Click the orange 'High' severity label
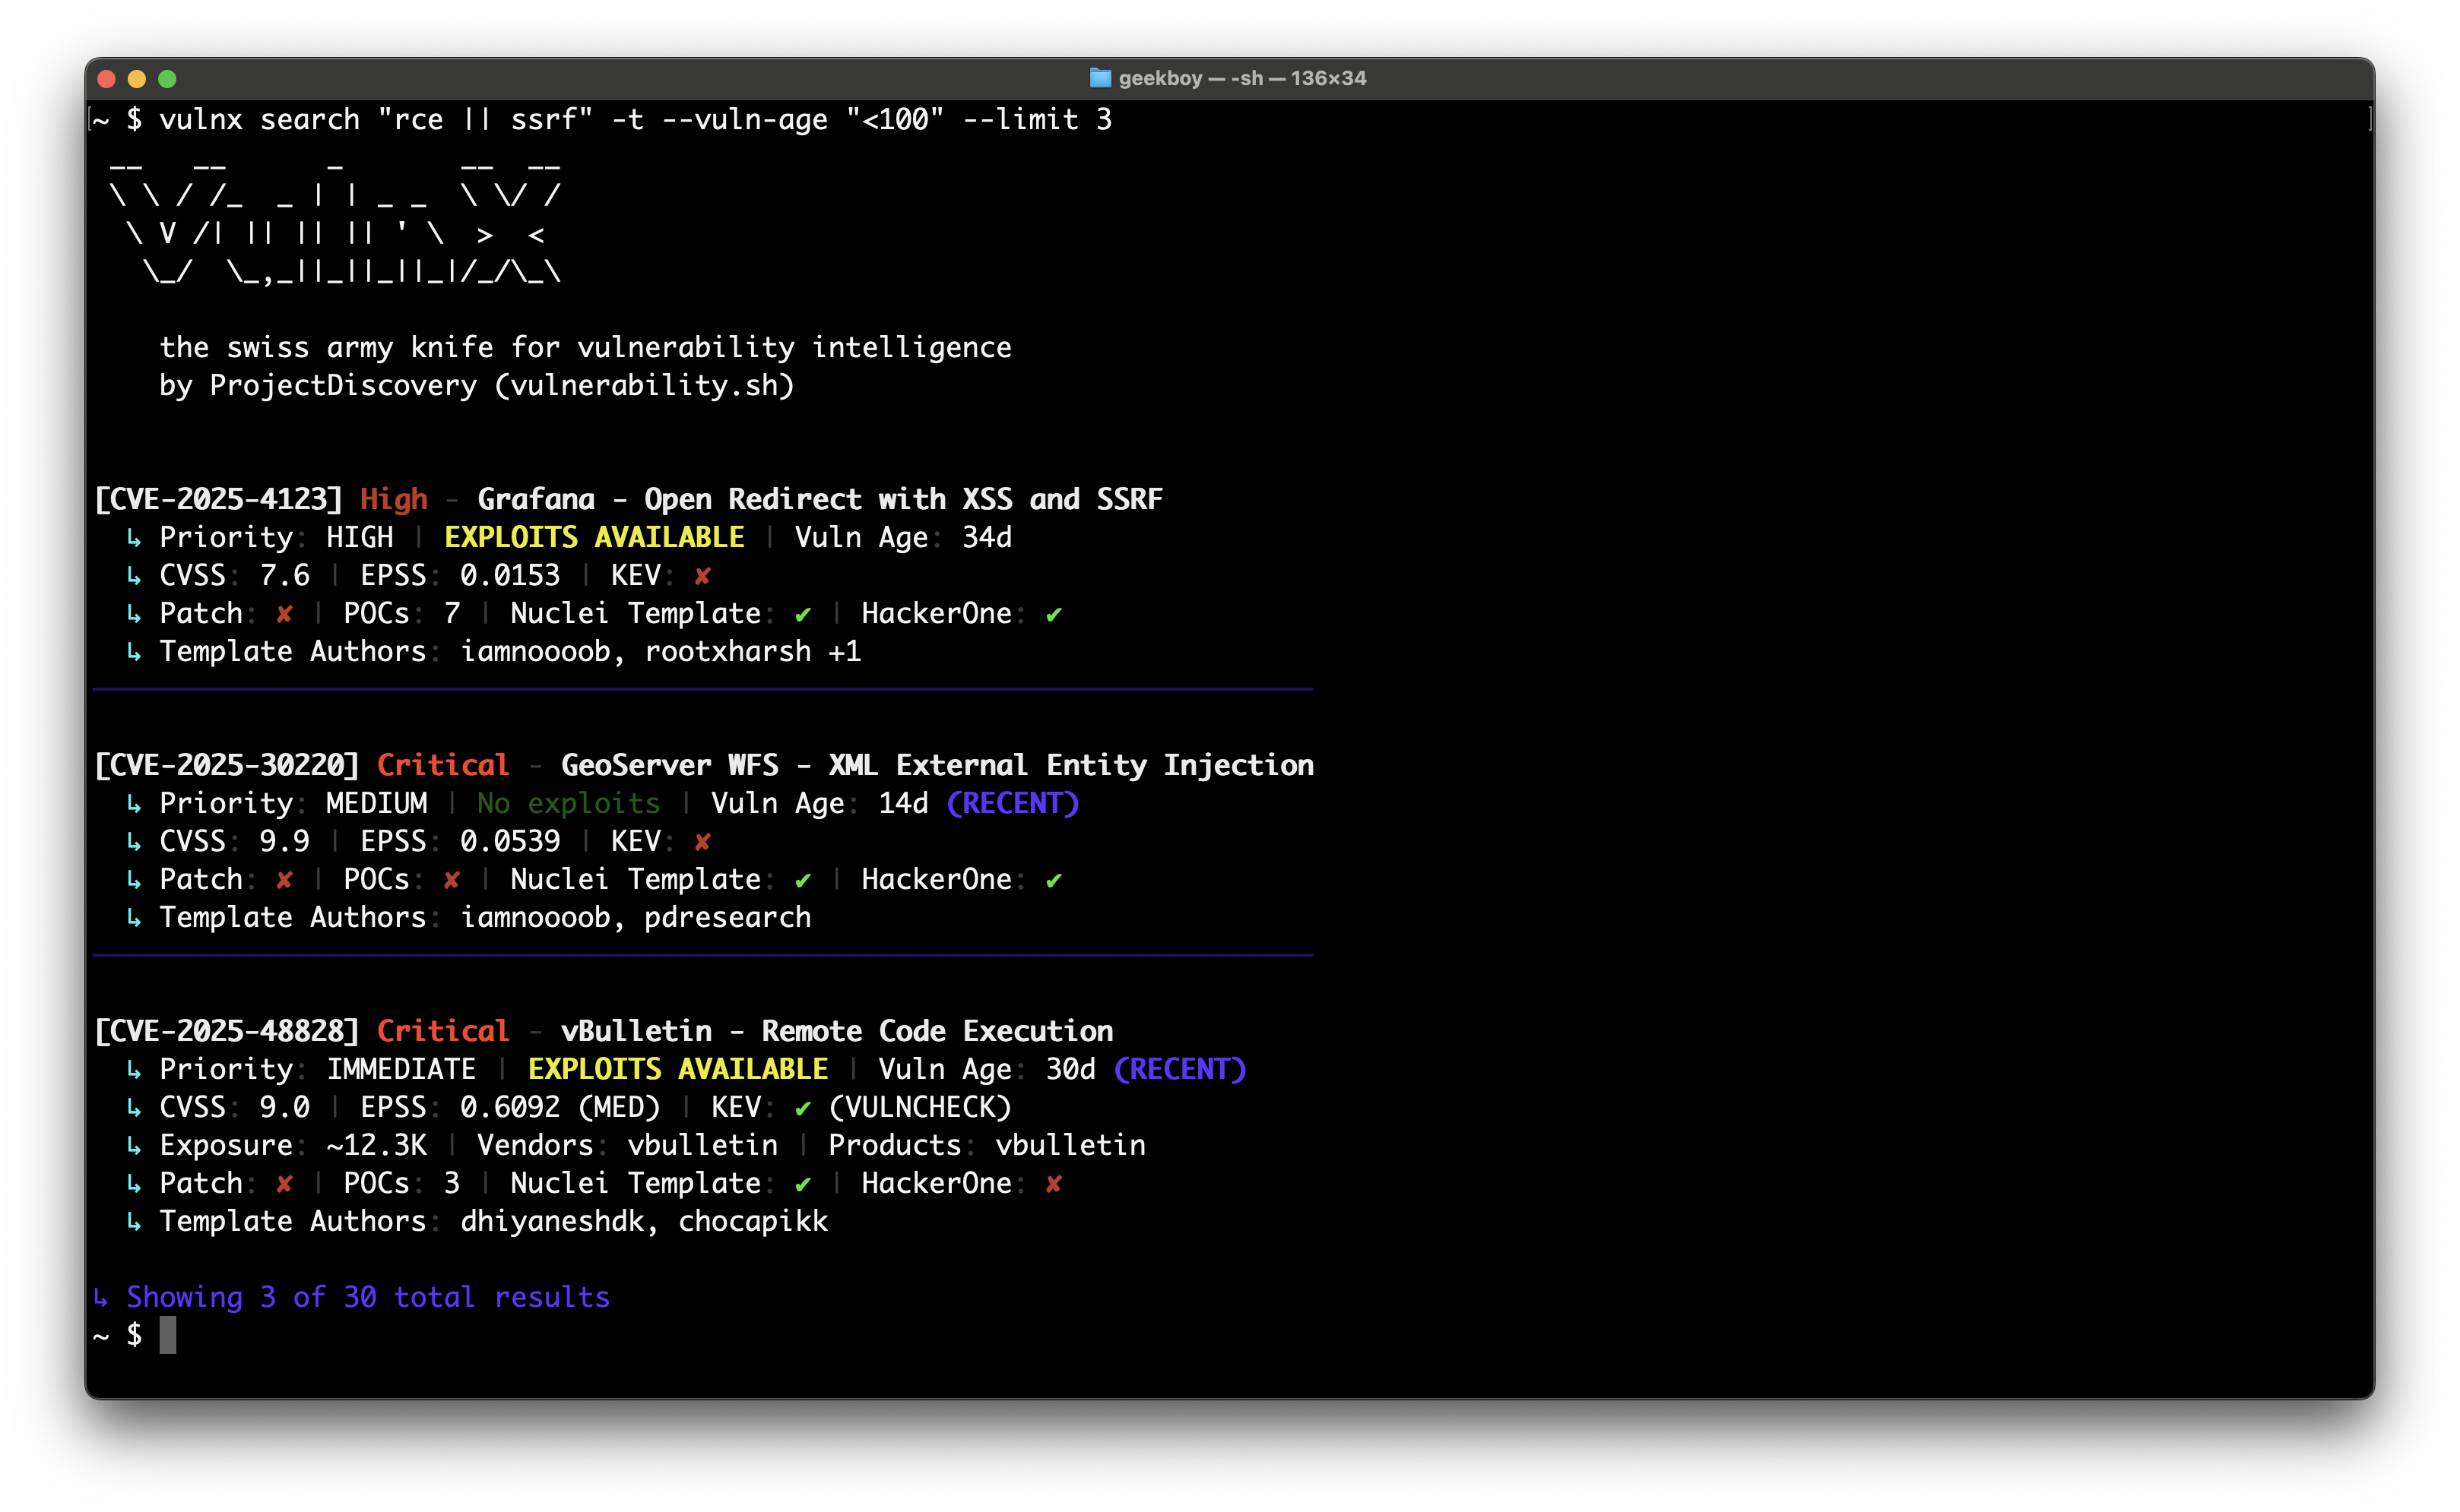Viewport: 2460px width, 1512px height. click(x=393, y=499)
